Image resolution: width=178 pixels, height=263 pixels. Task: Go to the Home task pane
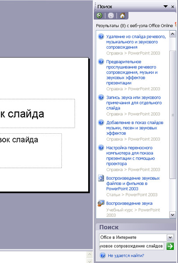pos(122,16)
